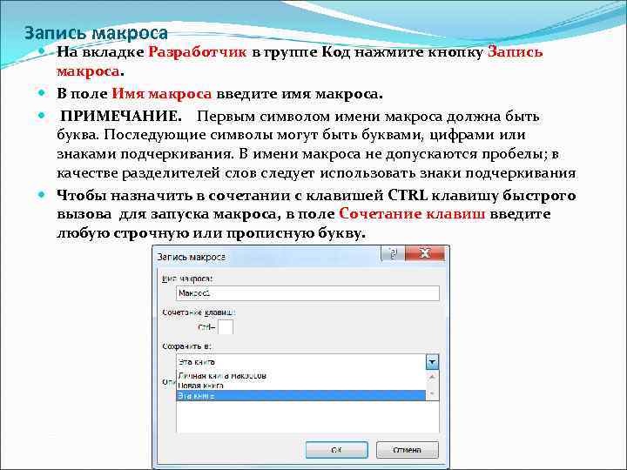Screen dimensions: 627x470
Task: Click the Имя макроса input field
Action: point(307,293)
